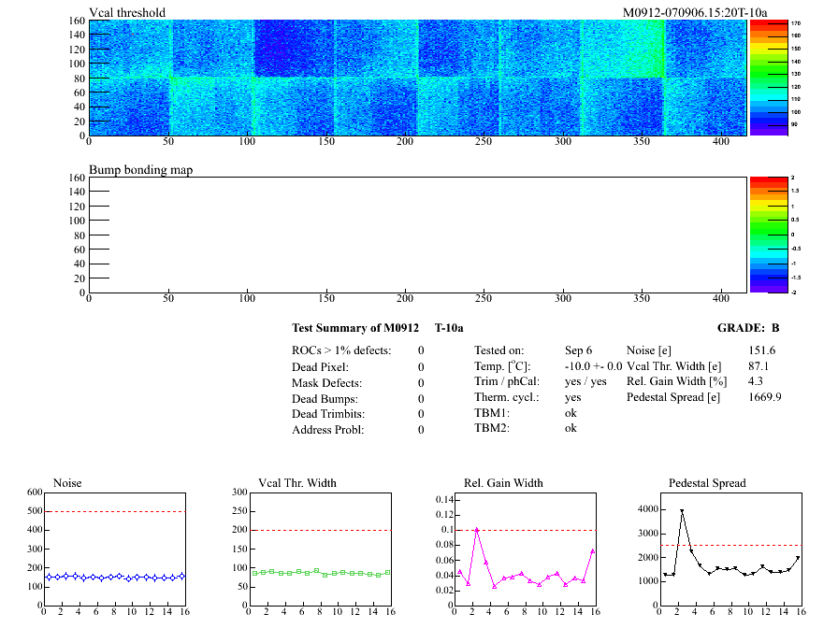Select the Test Summary of M0912 heading
838x628 pixels.
coord(354,328)
